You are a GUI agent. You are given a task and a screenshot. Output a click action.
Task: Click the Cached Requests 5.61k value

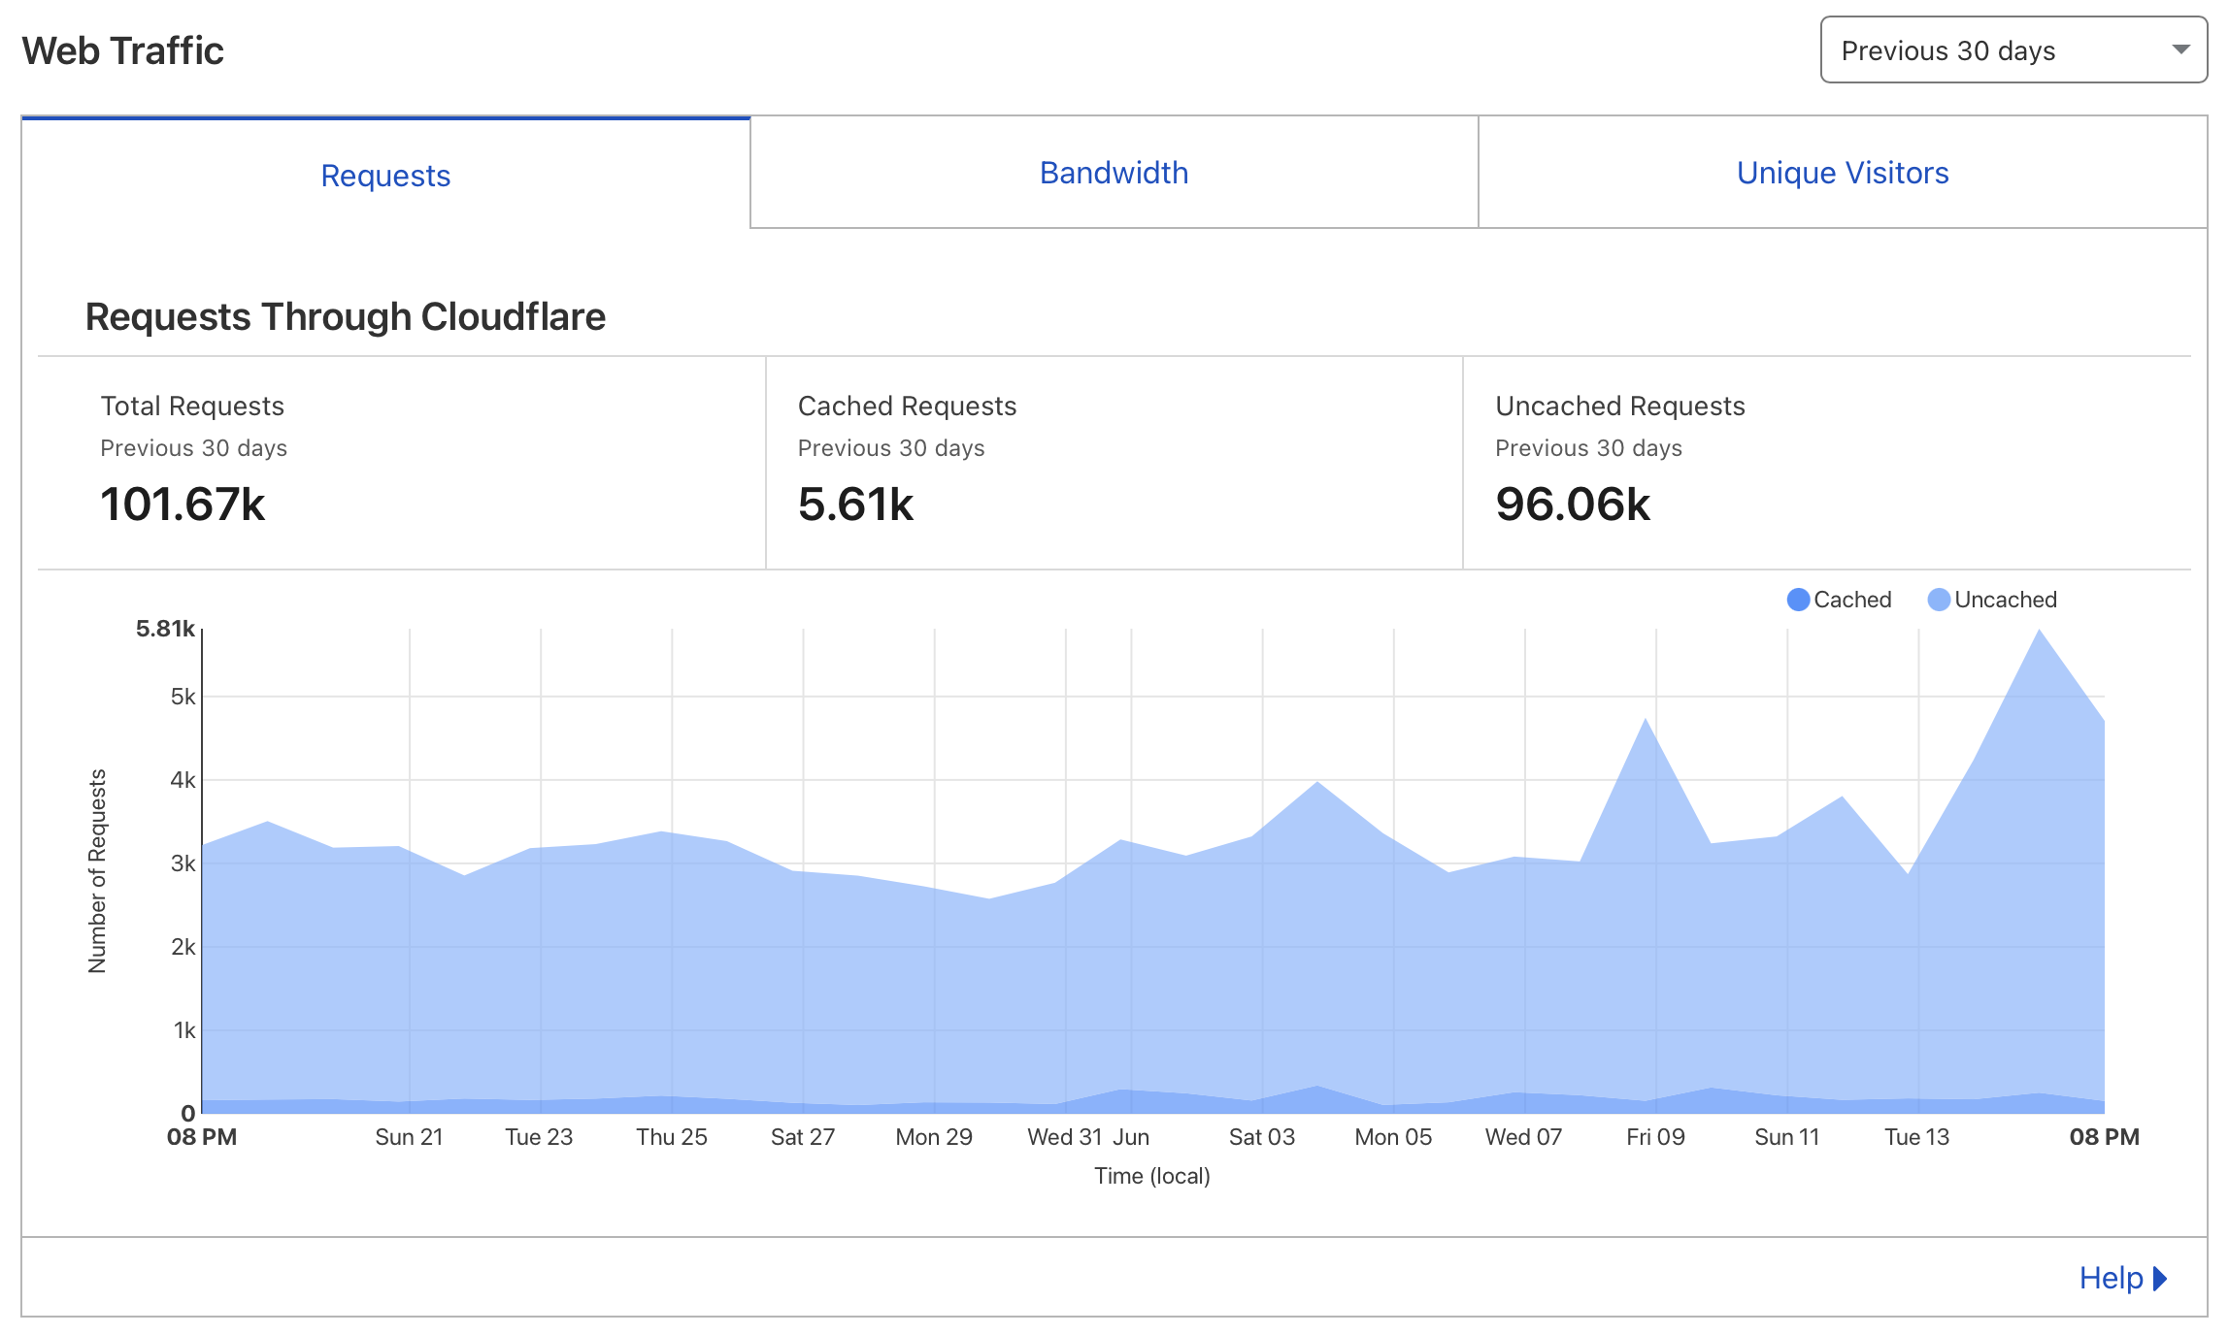[855, 505]
